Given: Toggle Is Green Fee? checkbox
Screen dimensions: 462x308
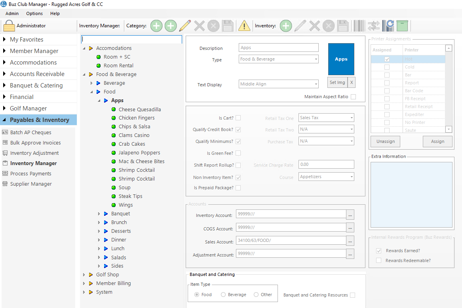Looking at the screenshot, I should (238, 153).
